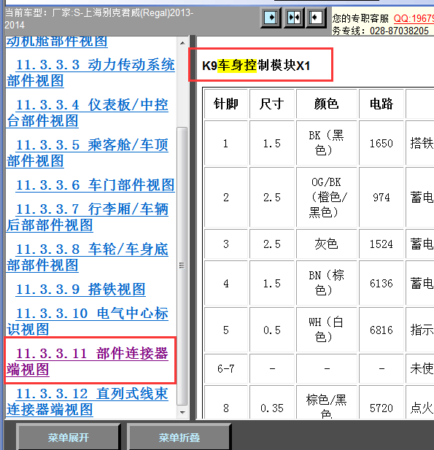The image size is (434, 450).
Task: Click color cell BN（棕色）
Action: (327, 283)
